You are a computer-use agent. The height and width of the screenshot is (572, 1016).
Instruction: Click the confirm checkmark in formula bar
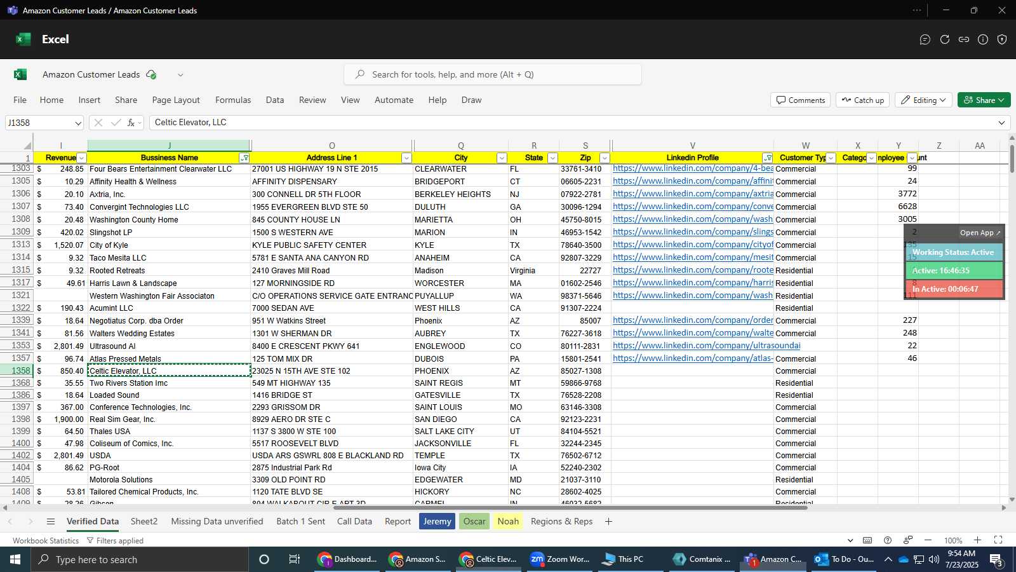(116, 123)
